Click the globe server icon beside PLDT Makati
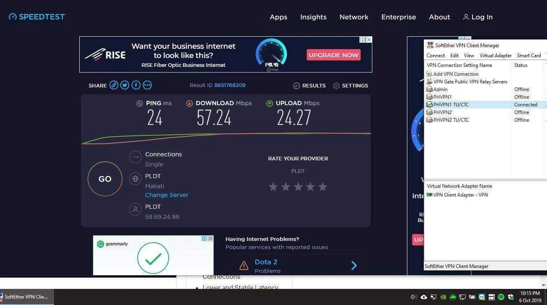 pyautogui.click(x=135, y=178)
